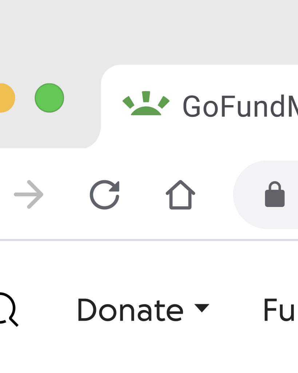Refresh GoFundMe using circular arrow

[104, 195]
